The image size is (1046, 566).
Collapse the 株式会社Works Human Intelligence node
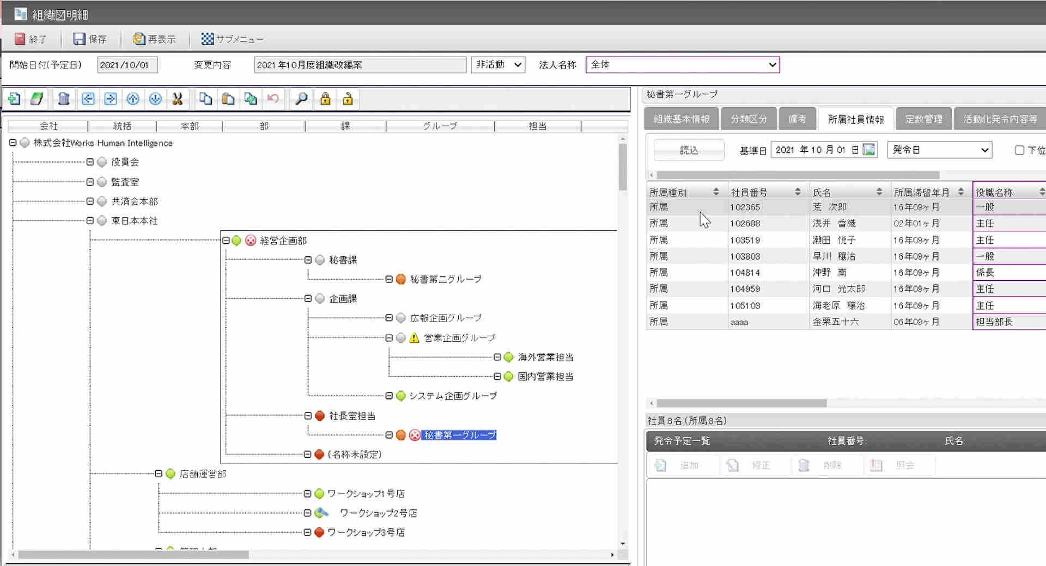click(13, 143)
